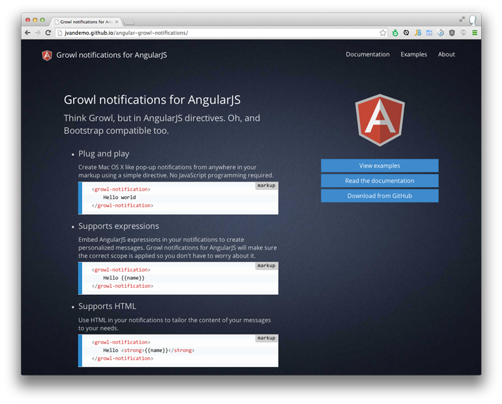Viewport: 502px width, 404px height.
Task: Open the grey speech-bubble extension
Action: point(463,33)
